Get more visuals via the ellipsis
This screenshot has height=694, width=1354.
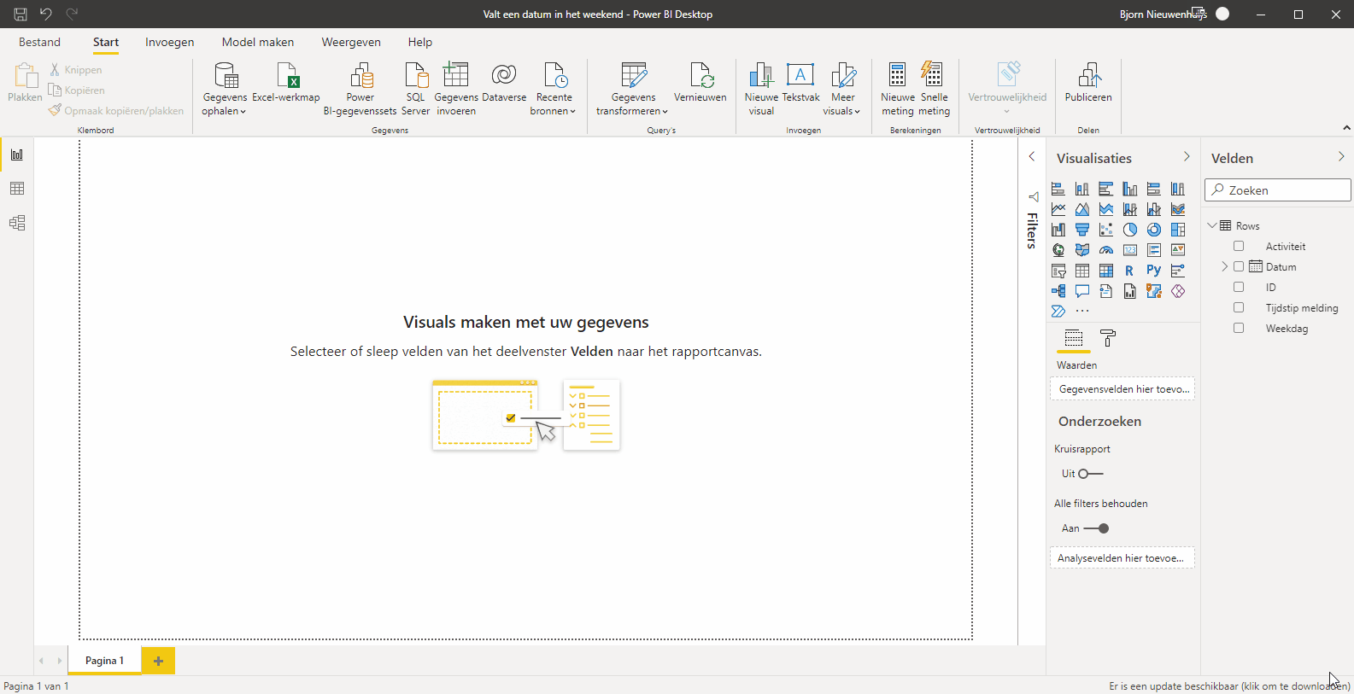1082,312
